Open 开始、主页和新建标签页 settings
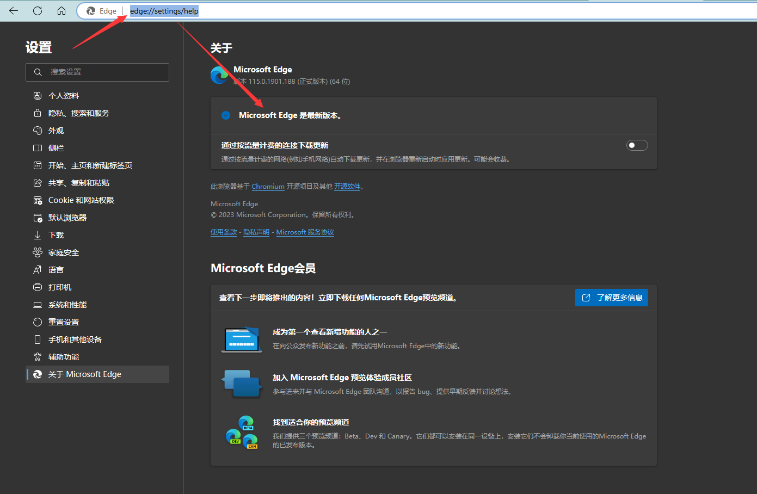This screenshot has width=757, height=494. (x=97, y=165)
